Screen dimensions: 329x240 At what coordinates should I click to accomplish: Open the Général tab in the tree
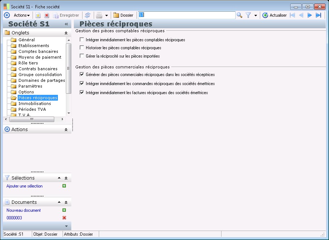click(26, 40)
